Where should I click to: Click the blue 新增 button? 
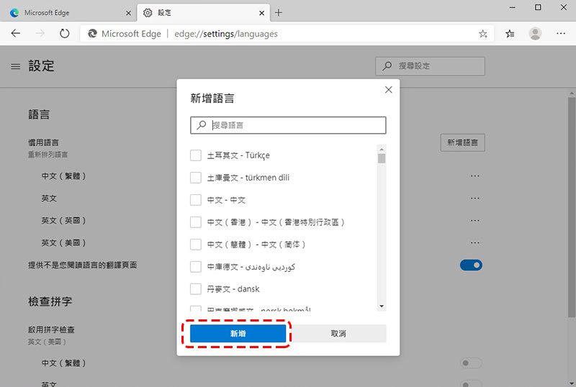tap(238, 334)
